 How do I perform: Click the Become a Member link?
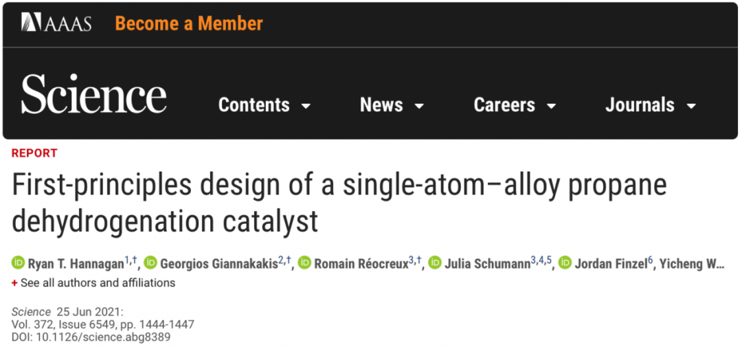[189, 23]
